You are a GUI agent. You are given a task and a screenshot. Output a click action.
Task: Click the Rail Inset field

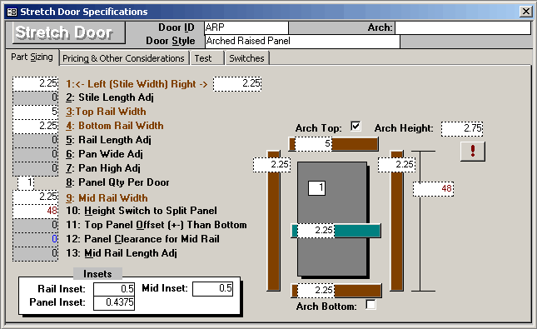tap(114, 289)
